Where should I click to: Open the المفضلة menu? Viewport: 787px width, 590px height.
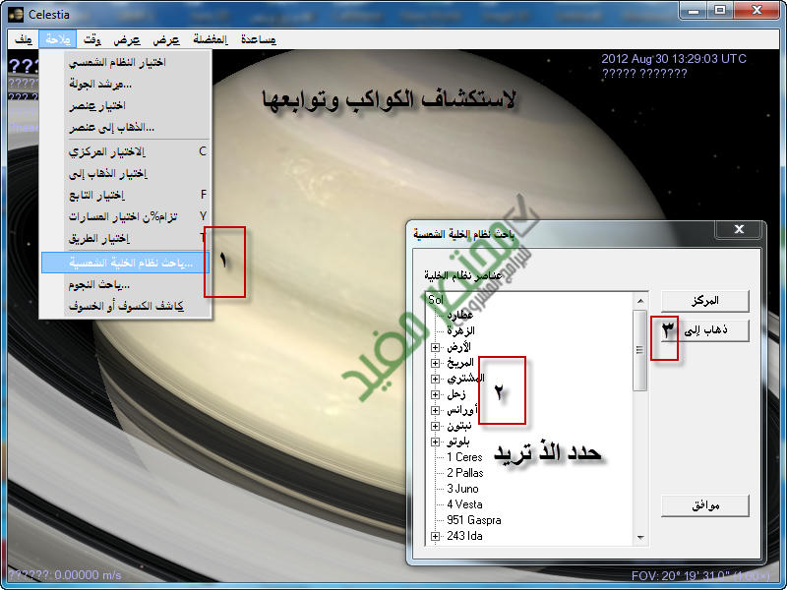(211, 39)
